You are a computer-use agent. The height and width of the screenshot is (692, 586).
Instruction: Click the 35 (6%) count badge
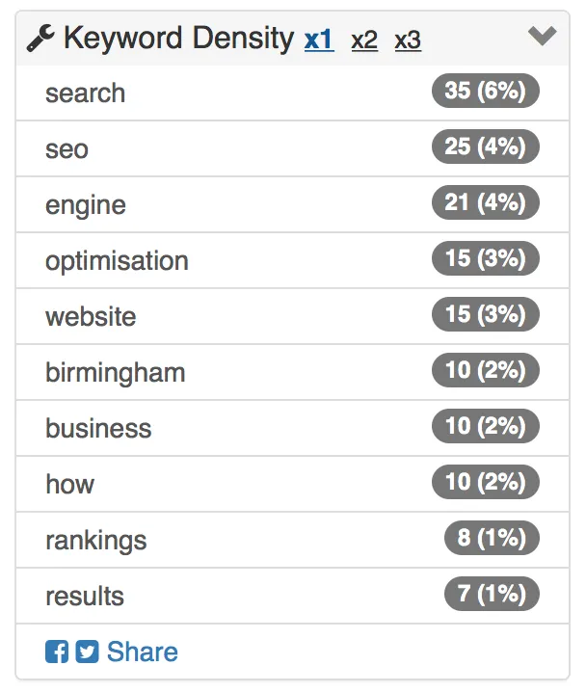[x=486, y=91]
